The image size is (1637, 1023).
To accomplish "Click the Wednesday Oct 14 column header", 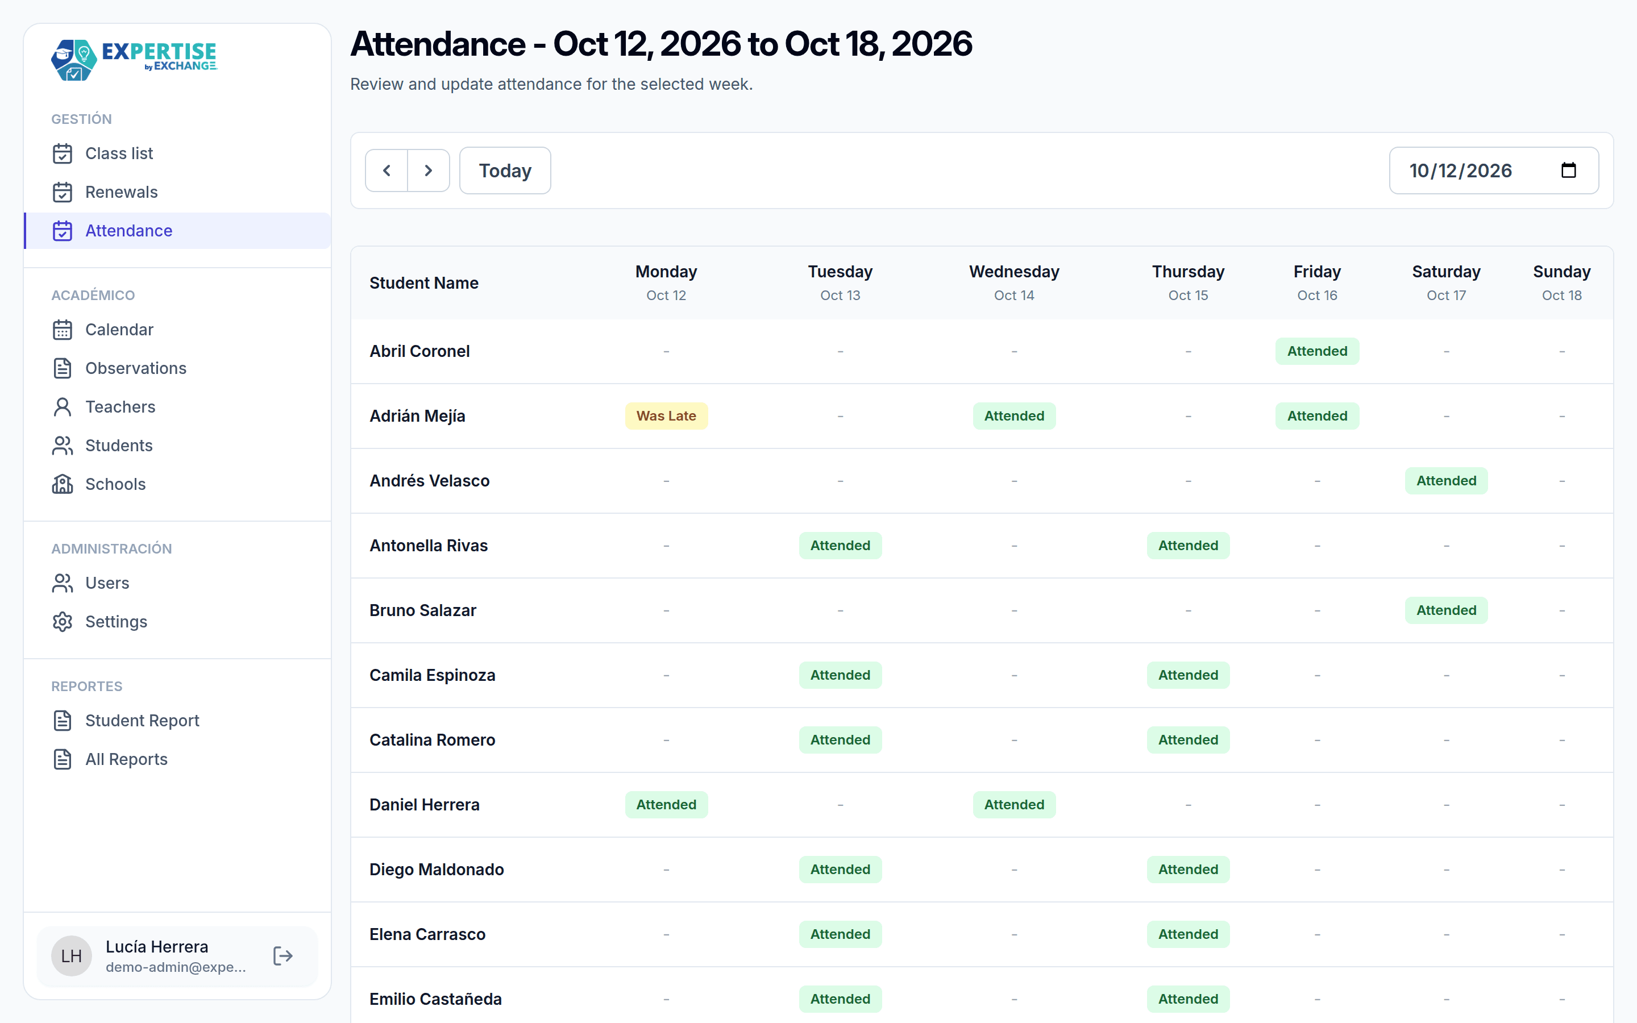I will tap(1014, 283).
